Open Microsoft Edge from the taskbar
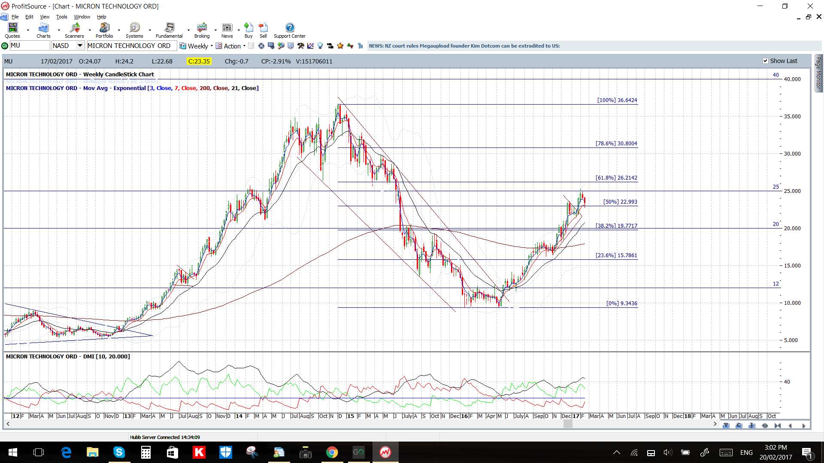 point(66,452)
